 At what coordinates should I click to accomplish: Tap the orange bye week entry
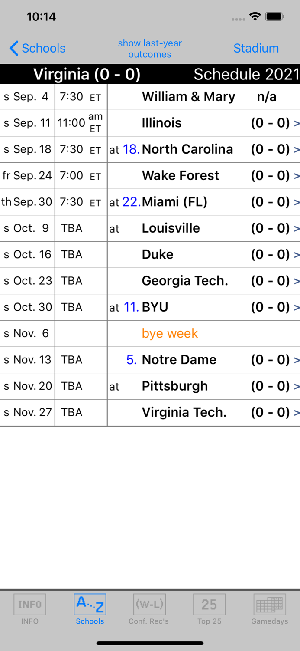170,333
